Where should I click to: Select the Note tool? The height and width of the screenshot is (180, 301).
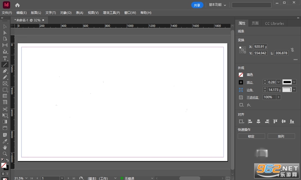point(5,135)
